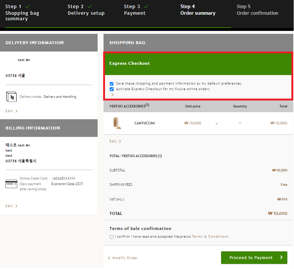
Task: Select Step 4 Order summary
Action: (x=198, y=10)
